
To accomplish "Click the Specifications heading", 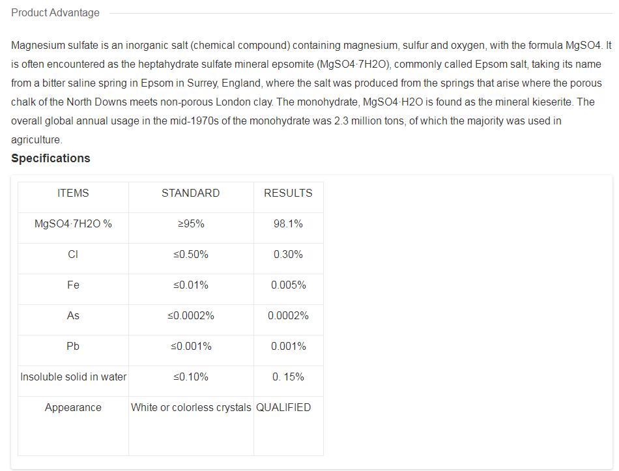I will click(51, 158).
